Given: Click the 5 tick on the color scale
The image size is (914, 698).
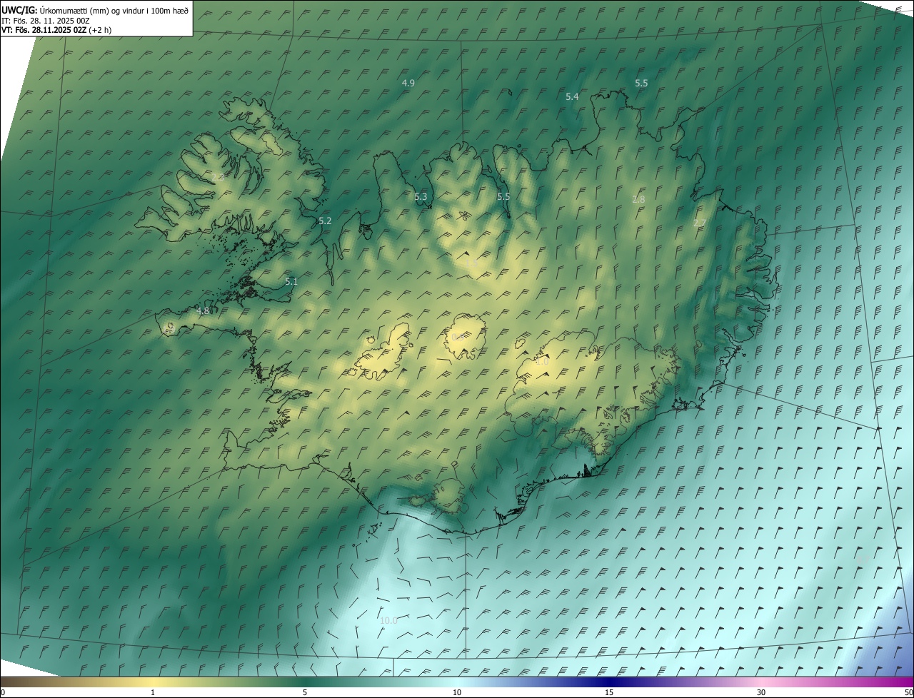Looking at the screenshot, I should (305, 692).
